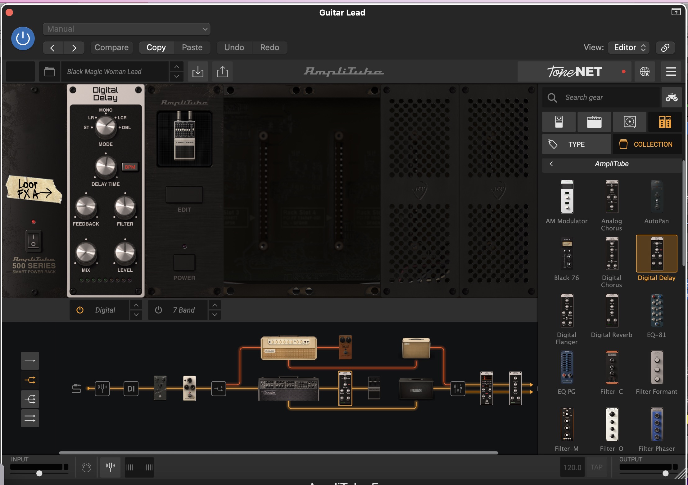Screen dimensions: 688x485
Task: Click the Redo button
Action: click(269, 47)
